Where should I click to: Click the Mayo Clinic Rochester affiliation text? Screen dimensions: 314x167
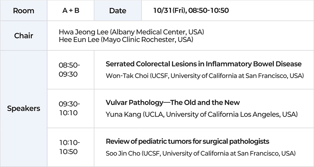pyautogui.click(x=147, y=40)
